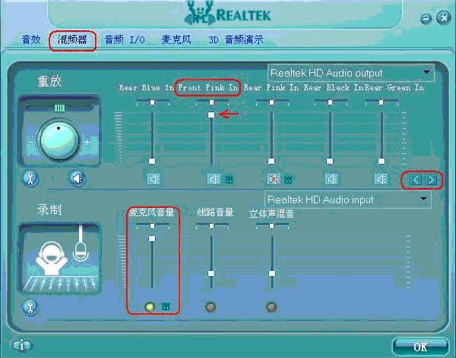The height and width of the screenshot is (358, 456).
Task: Click the Rear Green In volume slider handle
Action: coord(382,161)
